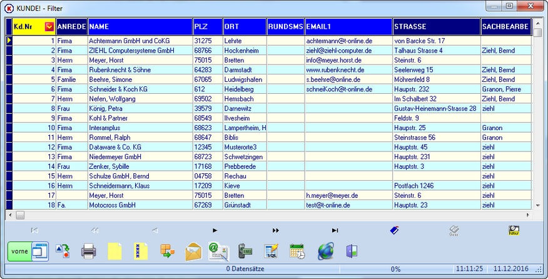This screenshot has width=548, height=279.
Task: Click the greyed-out tags icon
Action: pos(454,230)
